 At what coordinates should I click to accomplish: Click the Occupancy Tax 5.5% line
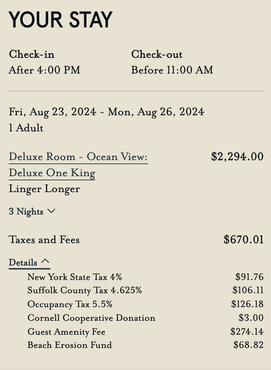[x=70, y=304]
